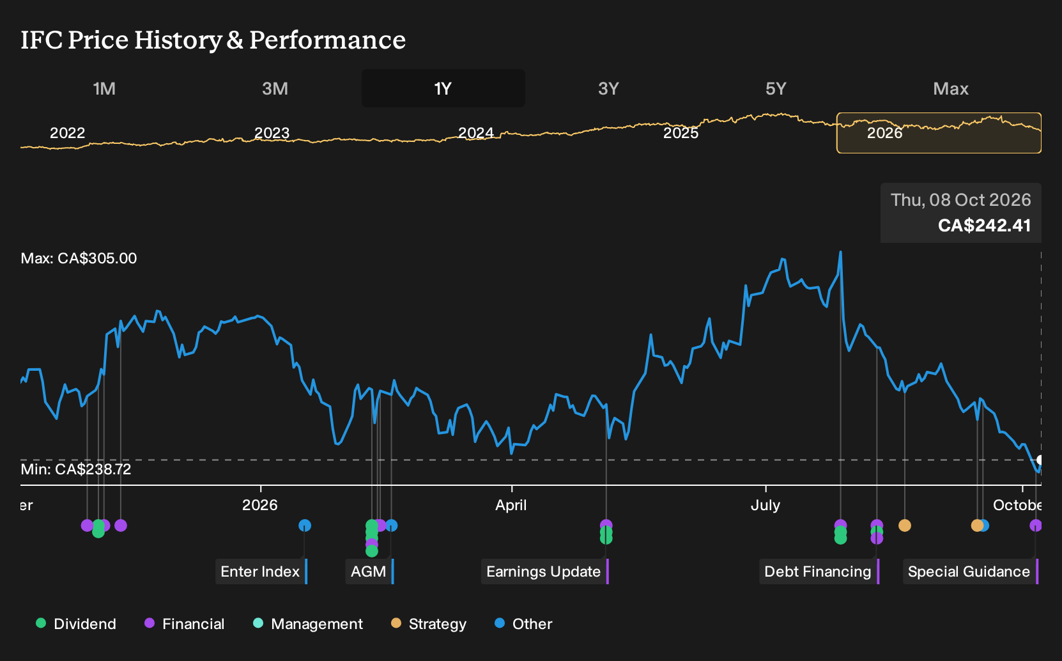Screen dimensions: 1062x661
Task: Click the purple marker above Special Guidance label
Action: [x=1036, y=525]
